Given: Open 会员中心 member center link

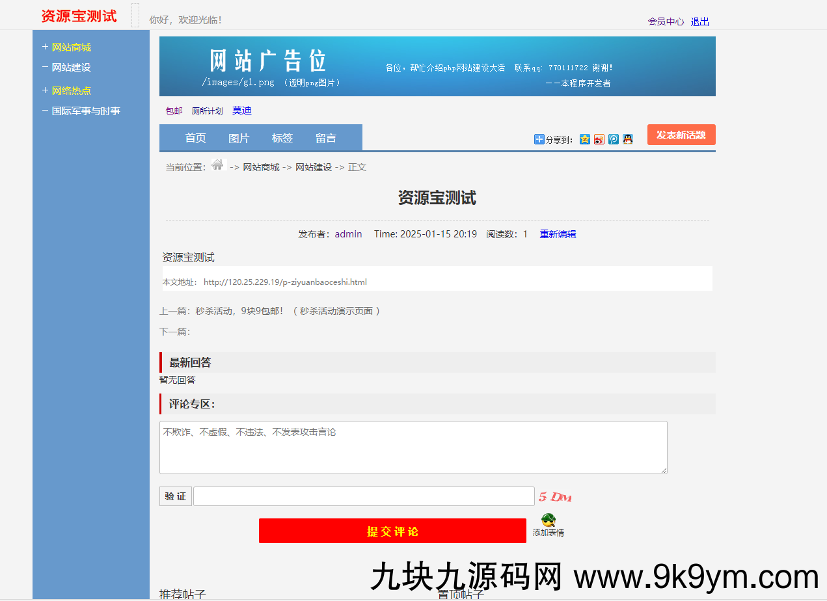Looking at the screenshot, I should (x=666, y=21).
